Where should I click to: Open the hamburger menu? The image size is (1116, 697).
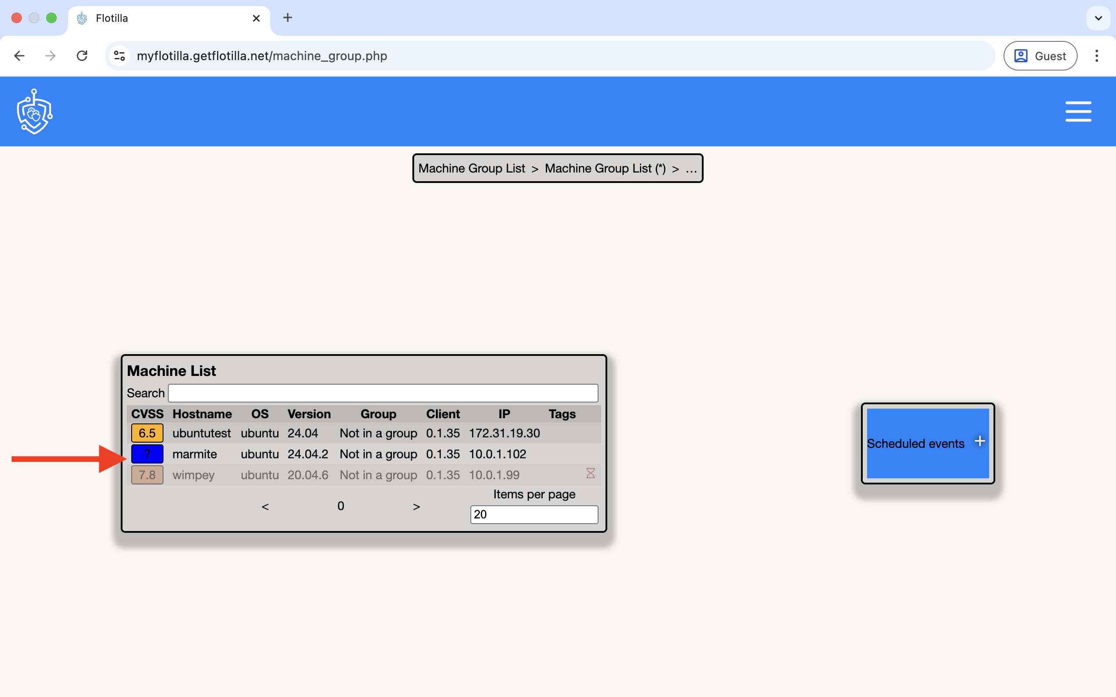pyautogui.click(x=1078, y=112)
